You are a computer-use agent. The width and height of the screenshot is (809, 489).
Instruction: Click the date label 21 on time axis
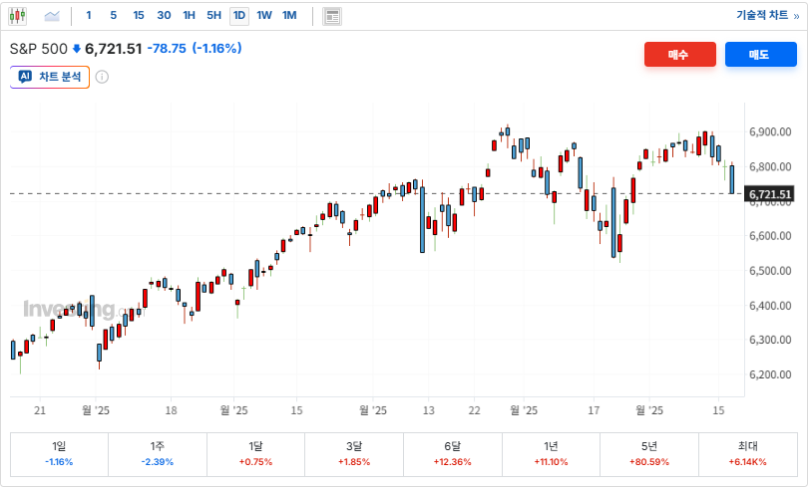[40, 410]
